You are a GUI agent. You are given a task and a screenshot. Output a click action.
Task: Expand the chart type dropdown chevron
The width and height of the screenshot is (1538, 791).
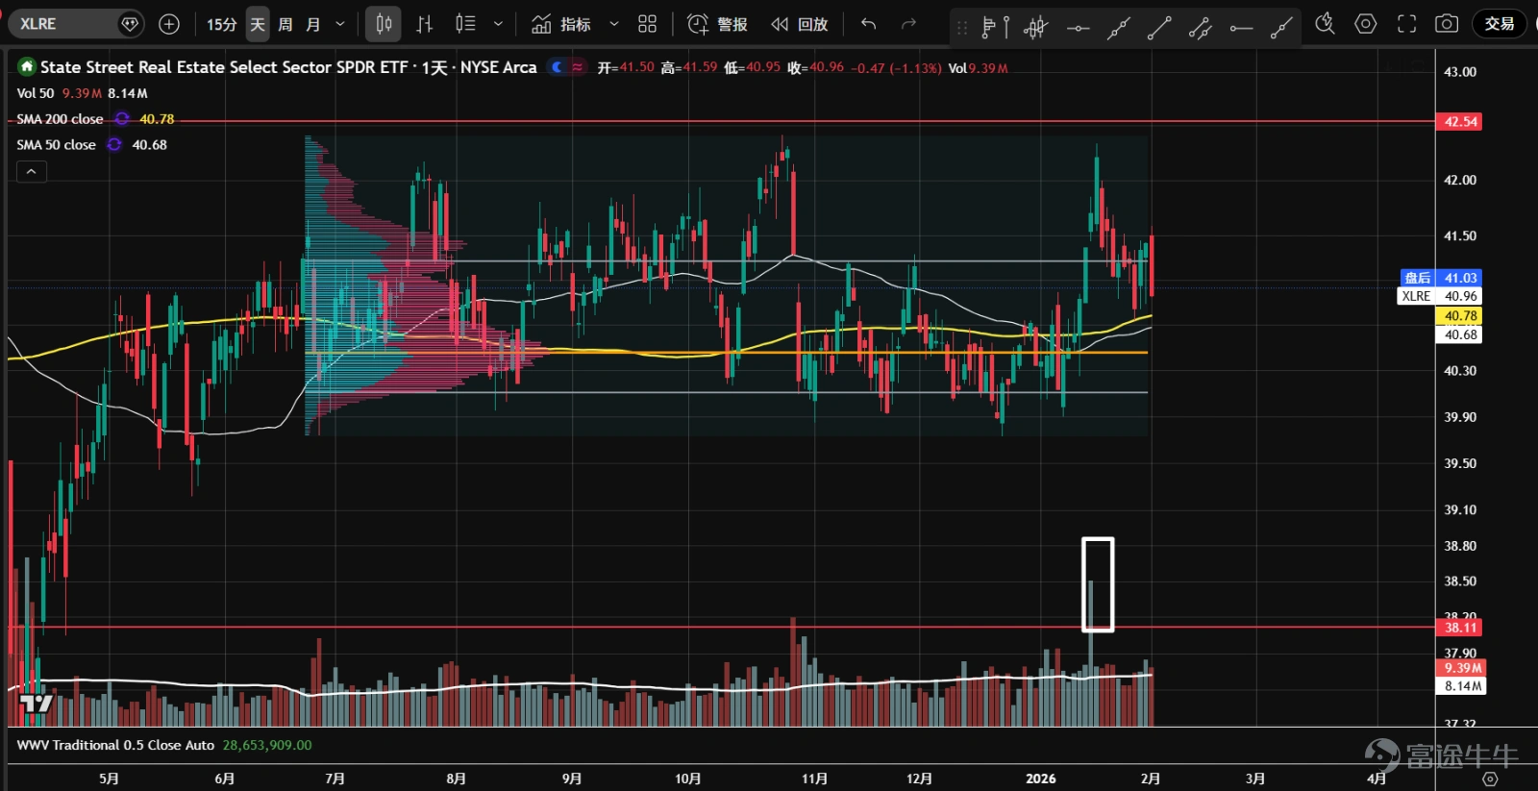tap(498, 24)
